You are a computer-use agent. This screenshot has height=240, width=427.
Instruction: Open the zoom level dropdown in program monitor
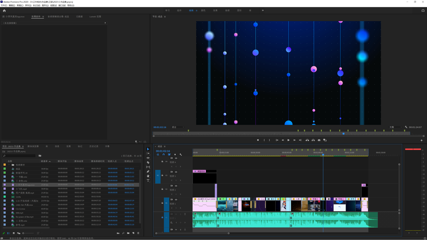point(178,127)
